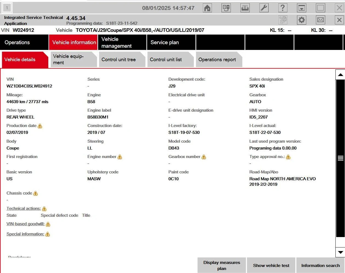345x273 pixels.
Task: Click warning icon beside Special information
Action: [x=47, y=234]
